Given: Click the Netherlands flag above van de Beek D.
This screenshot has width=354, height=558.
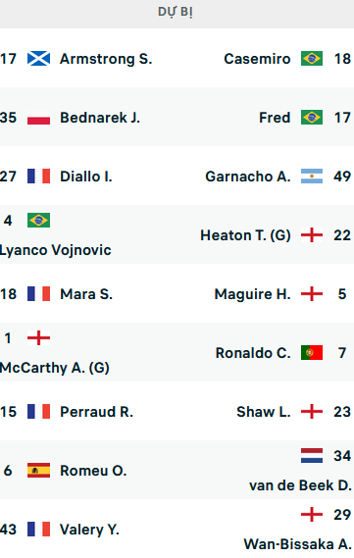Looking at the screenshot, I should (312, 455).
